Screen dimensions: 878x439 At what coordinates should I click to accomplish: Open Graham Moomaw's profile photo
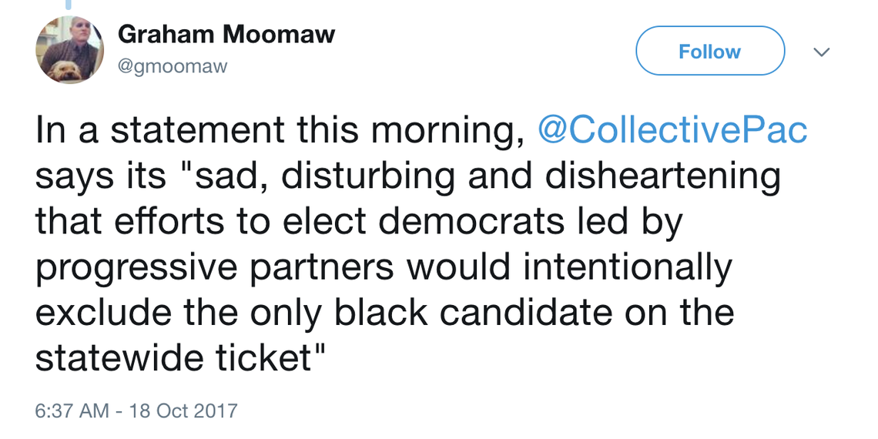point(69,49)
